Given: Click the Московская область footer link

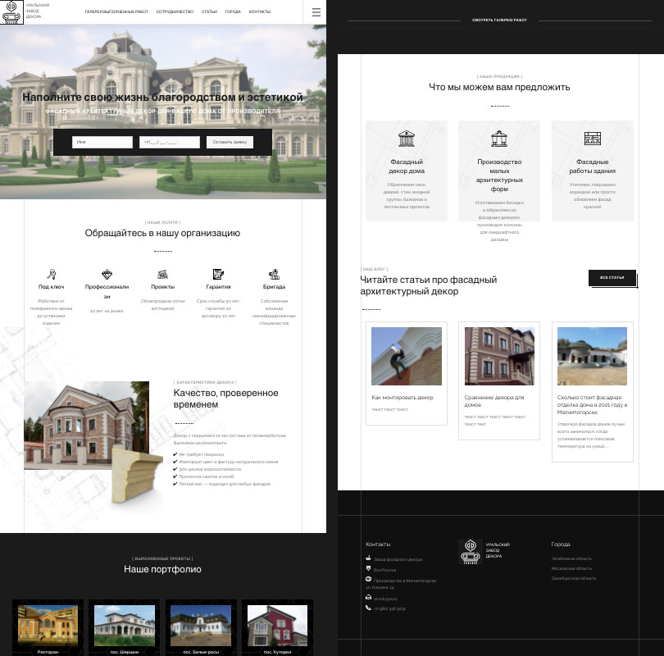Looking at the screenshot, I should (571, 568).
